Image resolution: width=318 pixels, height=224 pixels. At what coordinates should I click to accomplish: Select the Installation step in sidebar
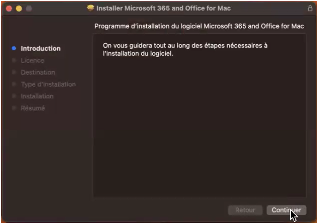coord(37,96)
